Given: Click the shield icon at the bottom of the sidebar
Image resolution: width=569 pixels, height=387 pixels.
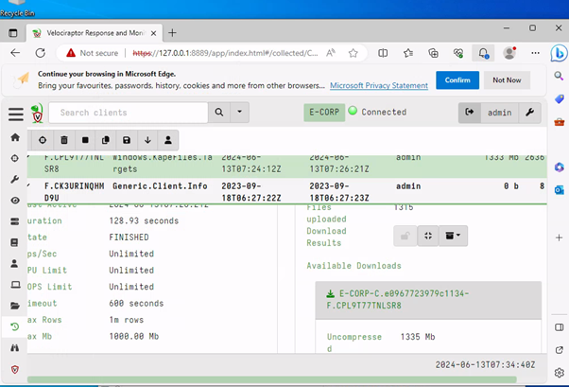Looking at the screenshot, I should pos(15,370).
